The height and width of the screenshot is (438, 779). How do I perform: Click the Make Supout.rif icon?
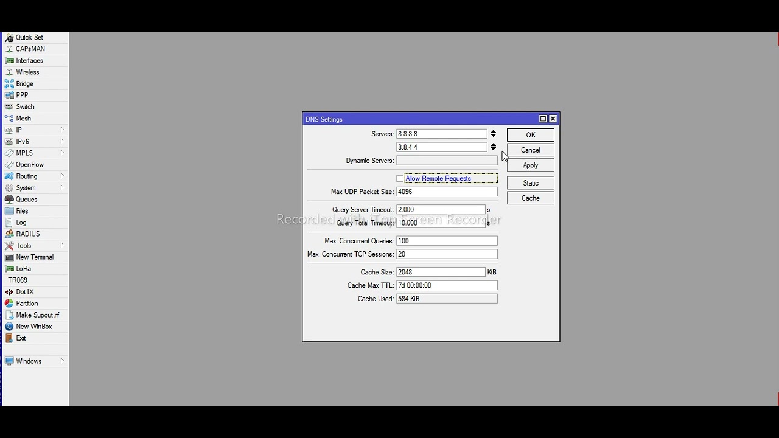[x=9, y=315]
